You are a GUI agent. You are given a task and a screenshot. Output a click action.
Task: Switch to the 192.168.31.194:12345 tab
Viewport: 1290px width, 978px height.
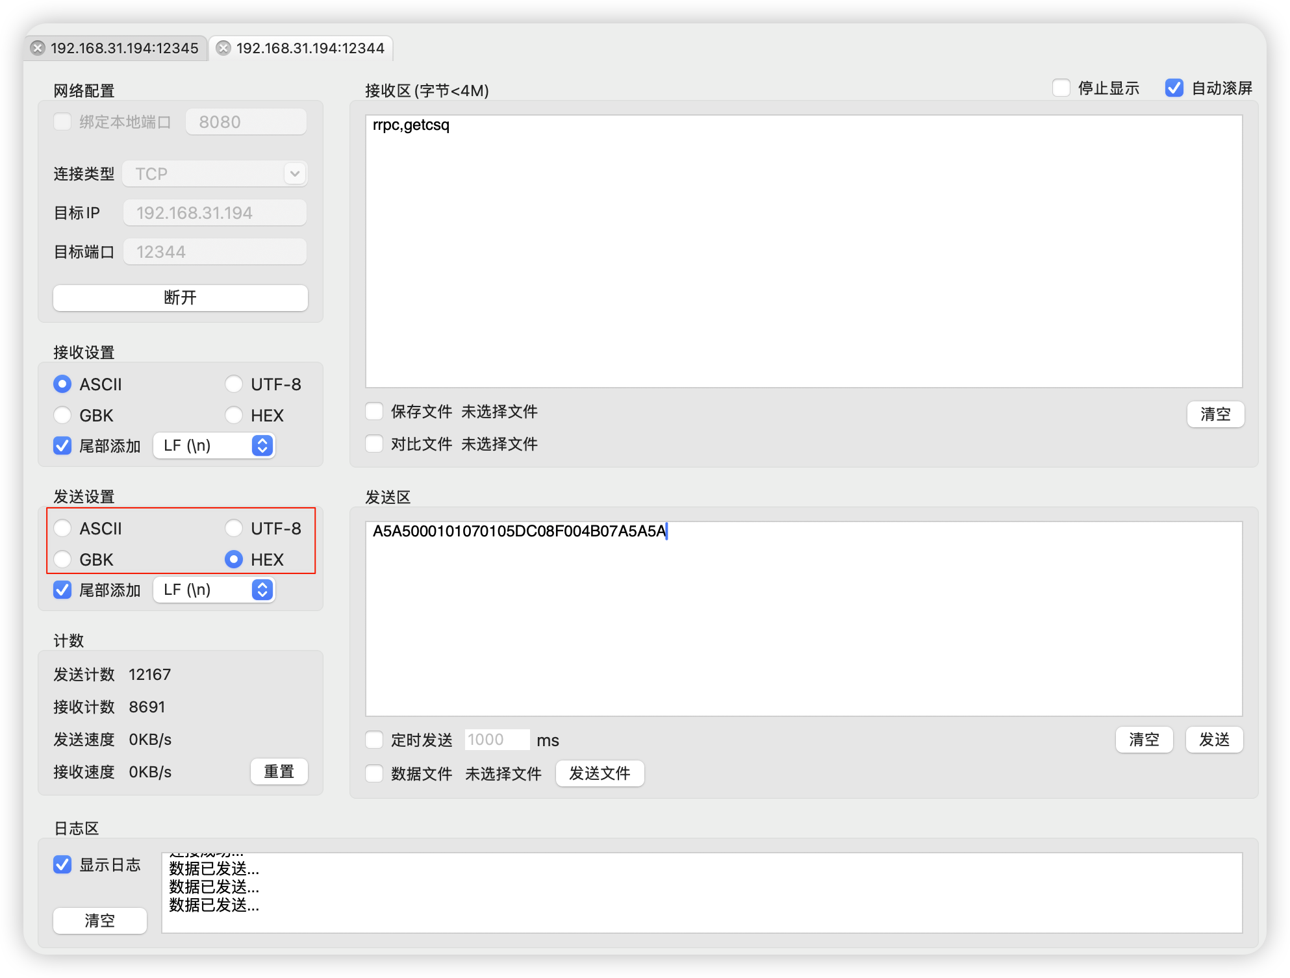point(124,48)
